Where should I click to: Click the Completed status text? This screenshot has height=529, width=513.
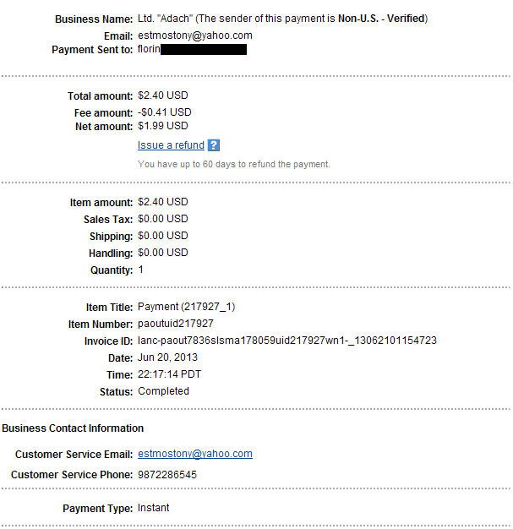pyautogui.click(x=163, y=391)
